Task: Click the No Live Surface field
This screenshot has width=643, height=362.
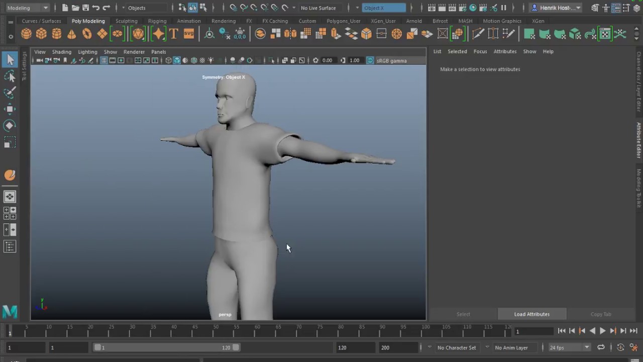Action: coord(318,8)
